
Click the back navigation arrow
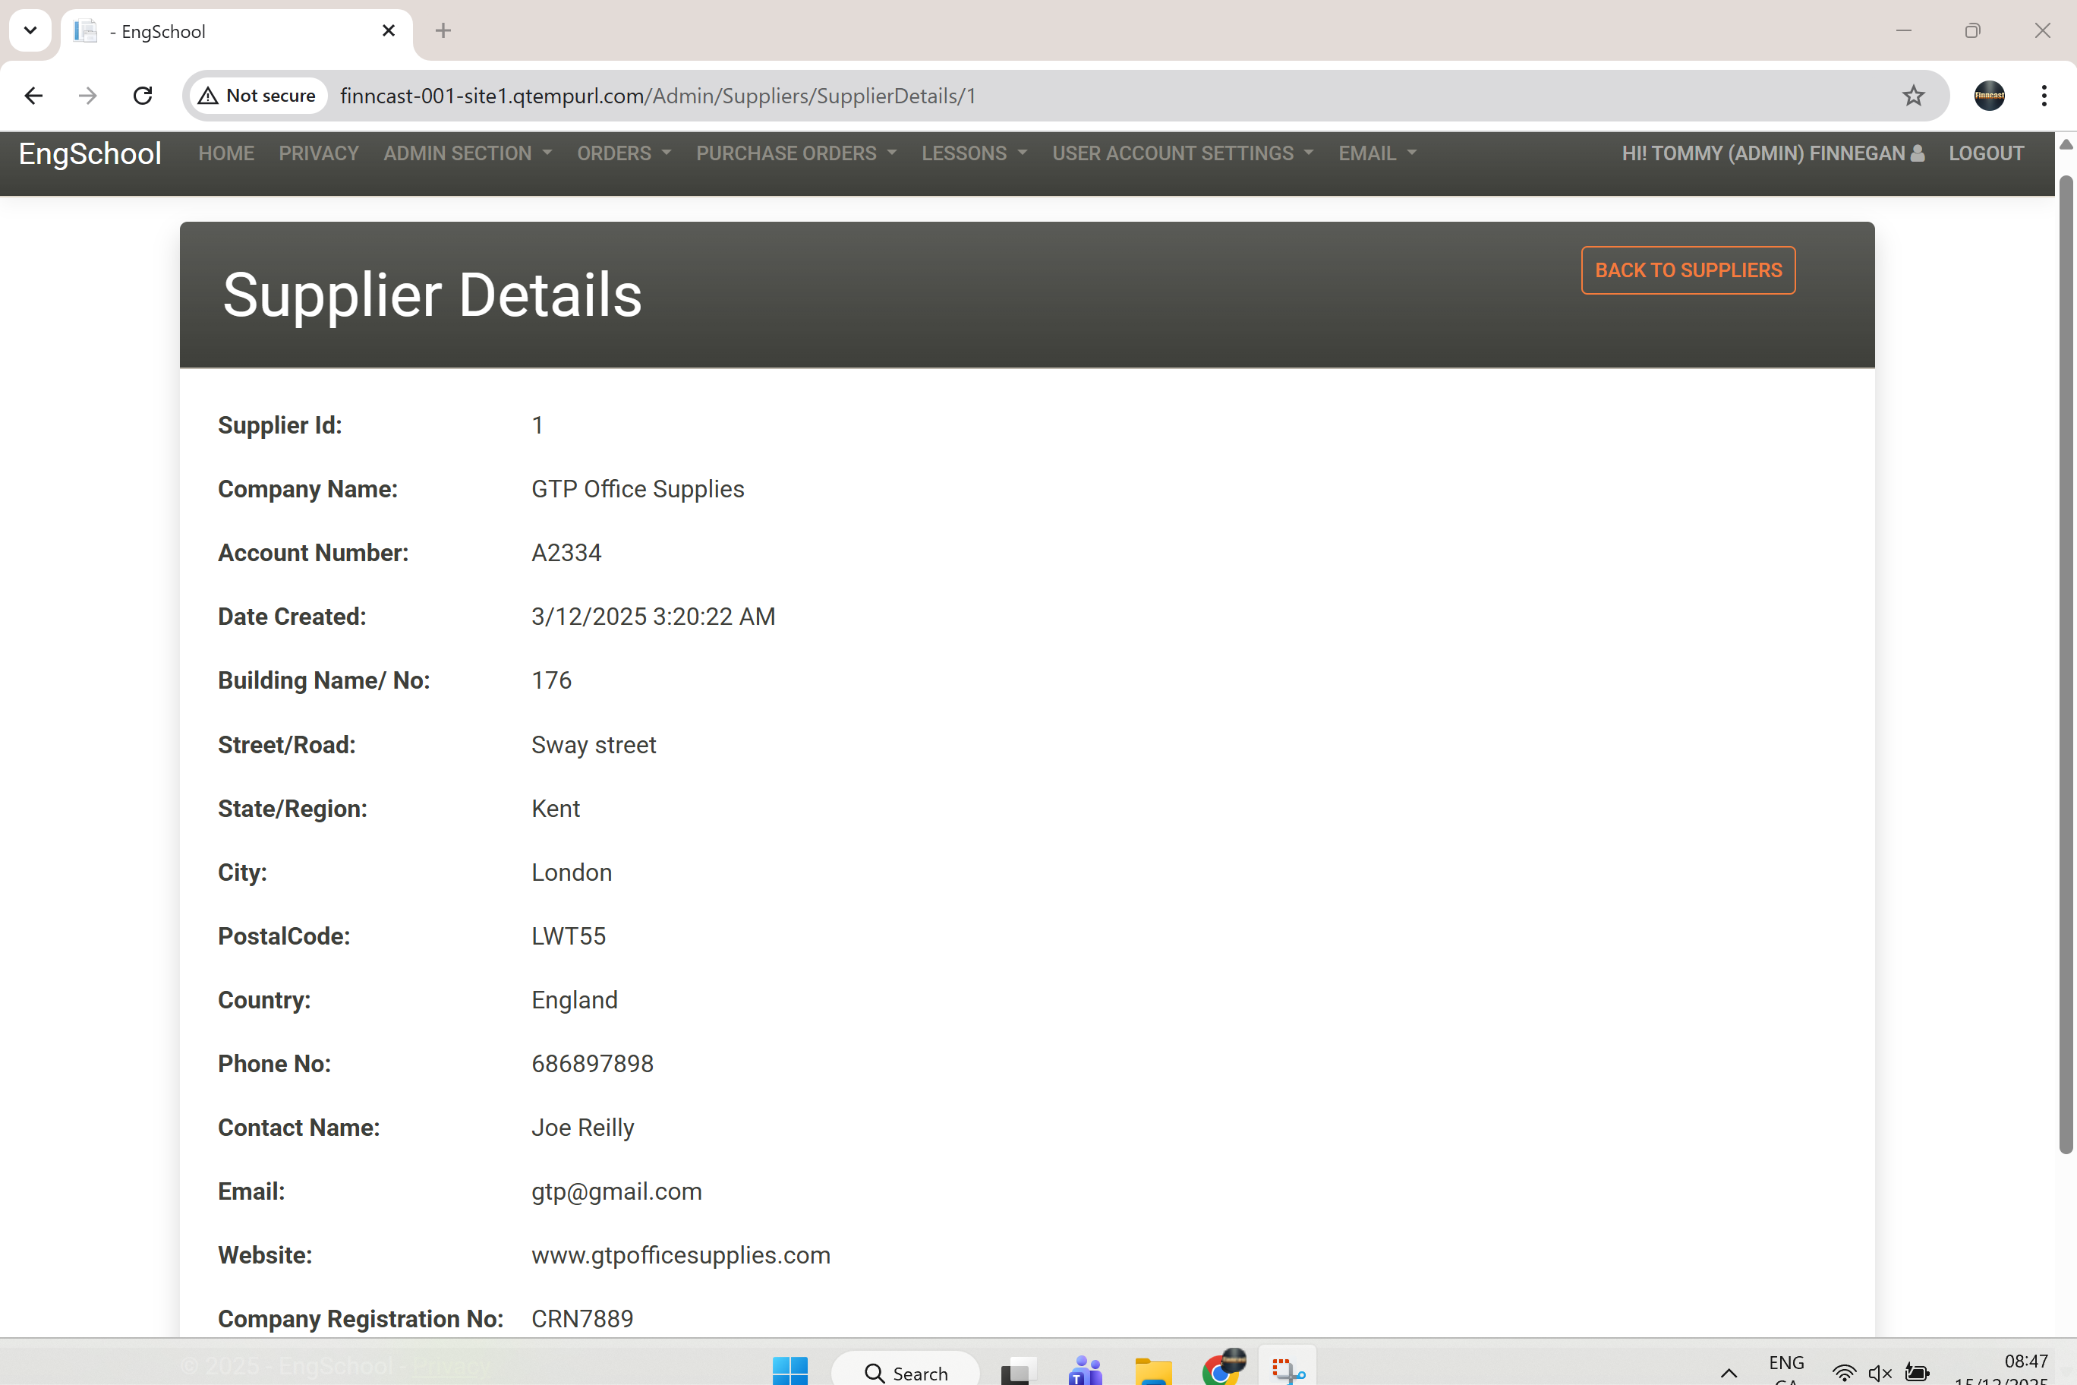click(x=33, y=96)
